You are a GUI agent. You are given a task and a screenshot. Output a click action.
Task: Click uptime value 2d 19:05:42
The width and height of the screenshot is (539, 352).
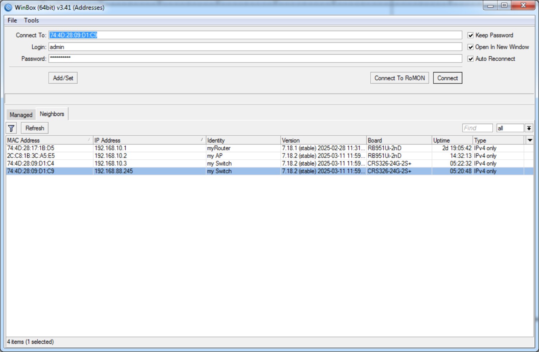coord(457,148)
